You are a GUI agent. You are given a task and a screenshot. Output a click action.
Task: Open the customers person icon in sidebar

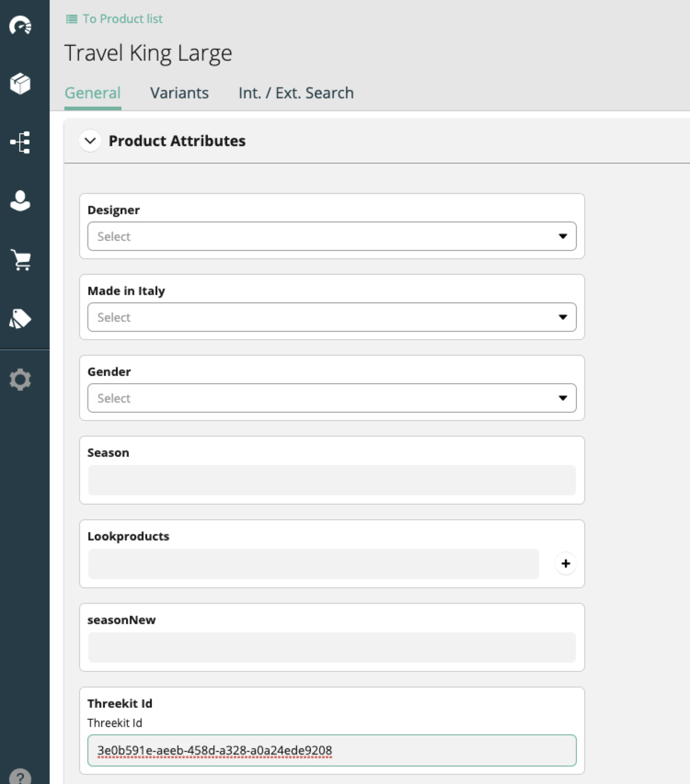(20, 201)
